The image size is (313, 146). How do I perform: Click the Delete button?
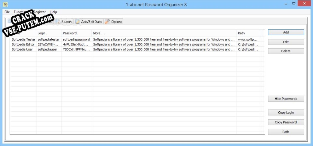point(286,51)
